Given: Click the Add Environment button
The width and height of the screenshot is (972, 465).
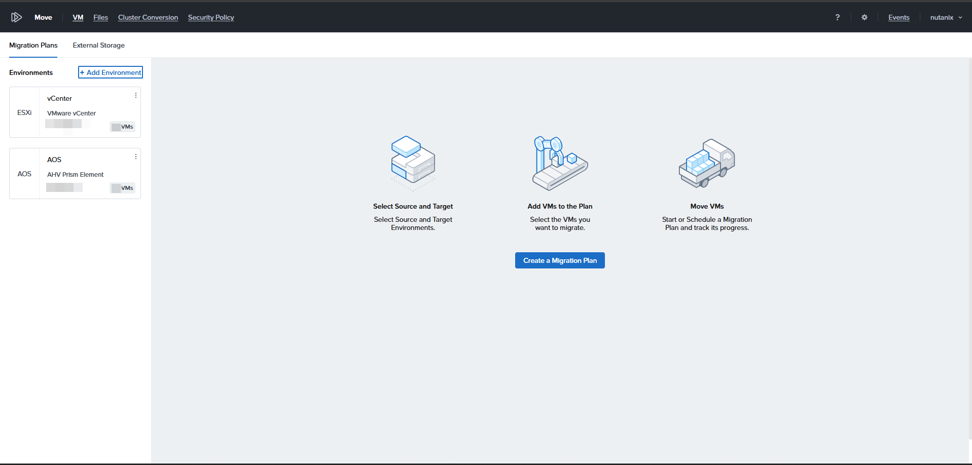Looking at the screenshot, I should tap(111, 72).
